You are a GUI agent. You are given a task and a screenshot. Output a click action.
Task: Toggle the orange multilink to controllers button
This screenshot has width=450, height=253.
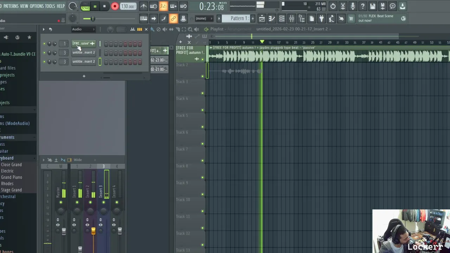[173, 19]
